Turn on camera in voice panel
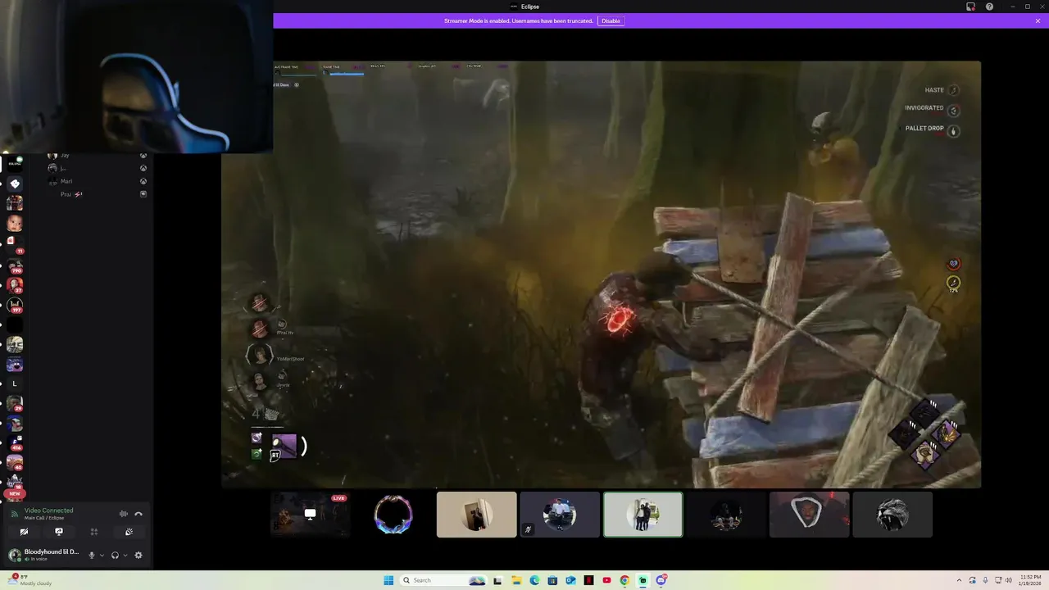Image resolution: width=1049 pixels, height=590 pixels. click(x=24, y=532)
